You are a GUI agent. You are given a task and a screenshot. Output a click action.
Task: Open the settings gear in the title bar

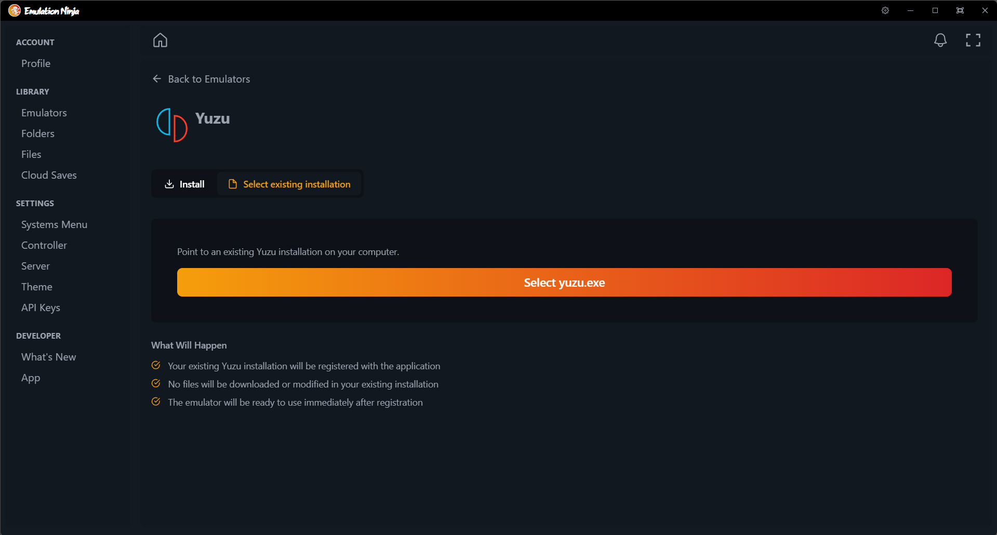pyautogui.click(x=885, y=10)
